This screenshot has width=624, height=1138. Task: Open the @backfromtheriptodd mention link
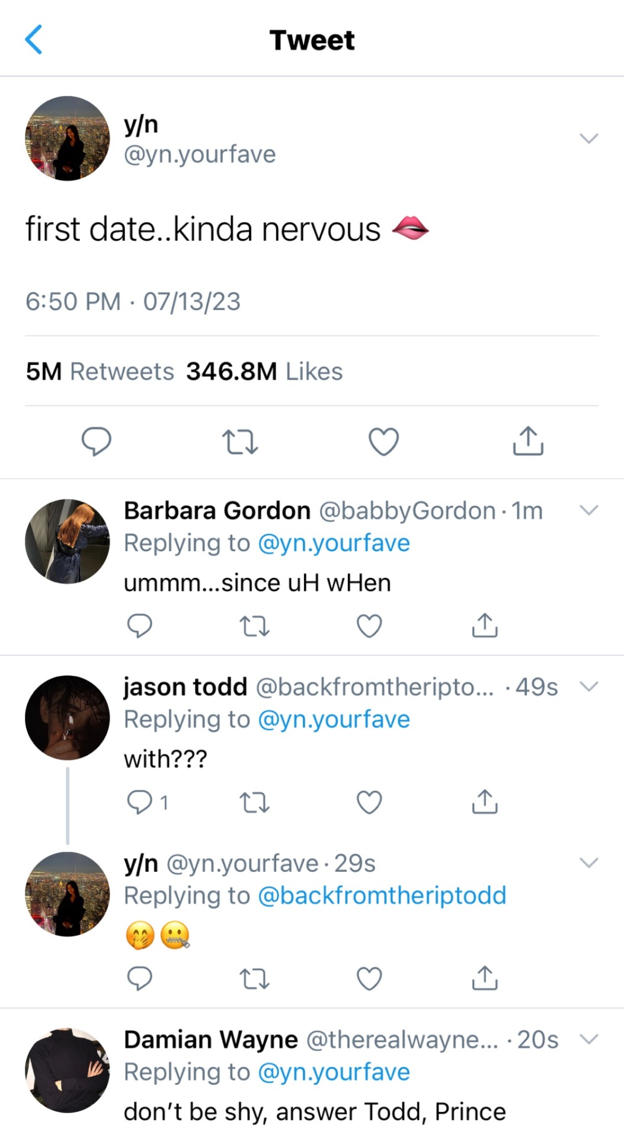(382, 896)
